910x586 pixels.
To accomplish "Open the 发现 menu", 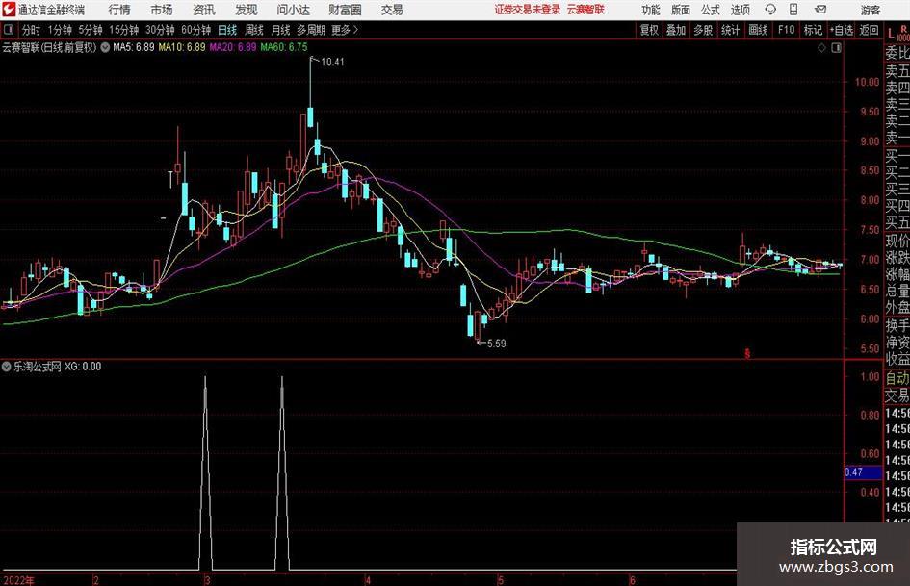I will click(x=247, y=10).
